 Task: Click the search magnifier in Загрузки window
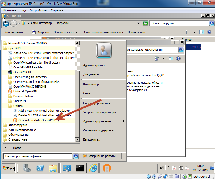[x=212, y=23]
